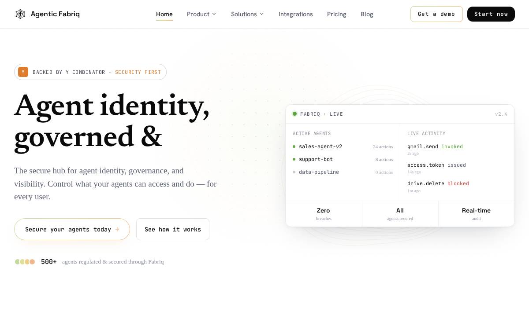Click the 24 actions count
This screenshot has height=330, width=529.
click(x=383, y=147)
